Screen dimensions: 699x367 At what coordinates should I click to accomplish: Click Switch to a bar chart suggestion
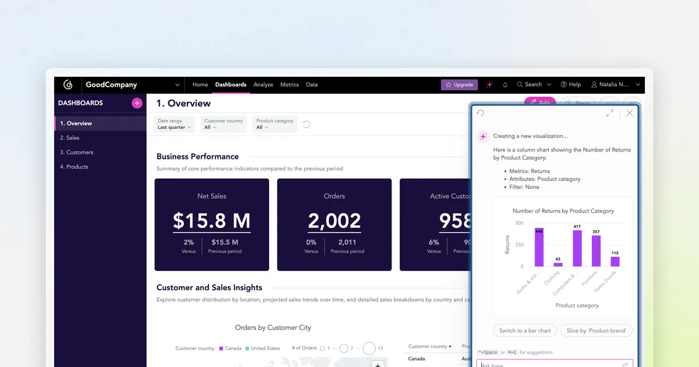coord(525,330)
